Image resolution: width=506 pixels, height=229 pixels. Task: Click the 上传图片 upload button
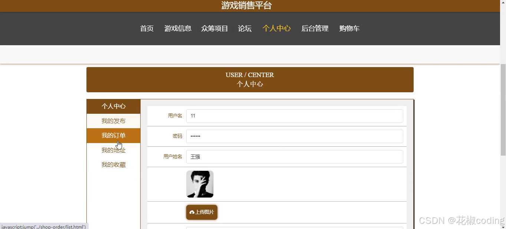pyautogui.click(x=202, y=212)
